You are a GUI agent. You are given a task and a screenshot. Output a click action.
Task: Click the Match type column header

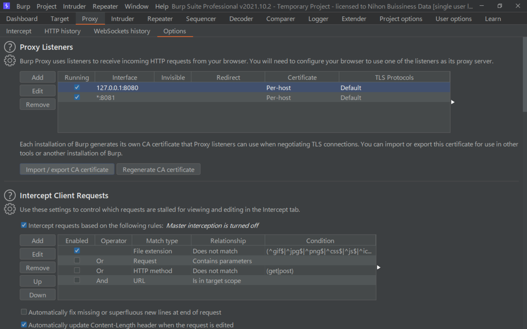click(x=162, y=240)
